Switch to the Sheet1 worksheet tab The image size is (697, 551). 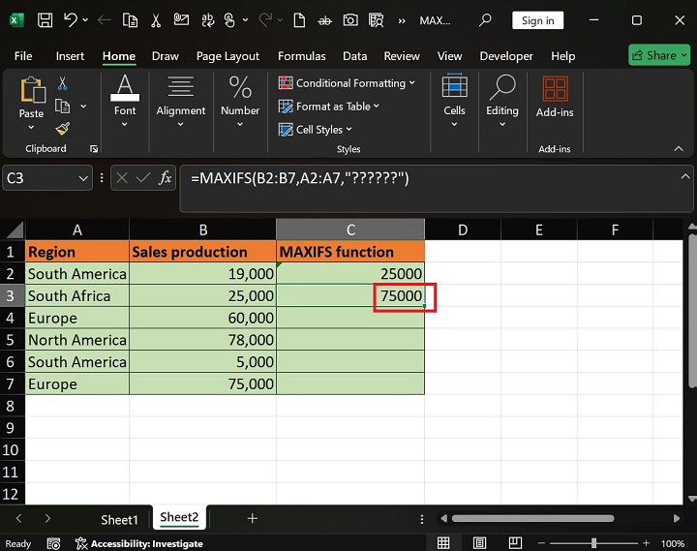(120, 519)
